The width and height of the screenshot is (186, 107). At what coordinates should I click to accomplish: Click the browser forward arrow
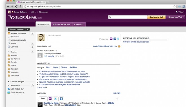pyautogui.click(x=12, y=6)
